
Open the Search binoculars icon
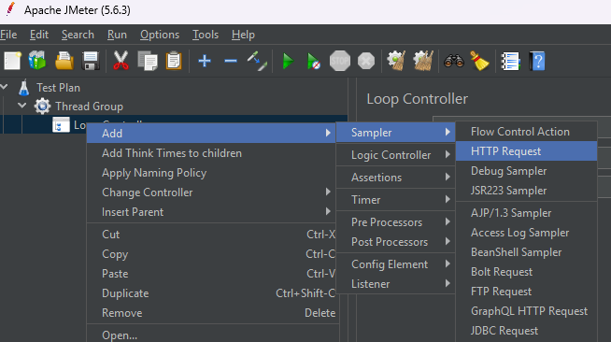tap(454, 61)
